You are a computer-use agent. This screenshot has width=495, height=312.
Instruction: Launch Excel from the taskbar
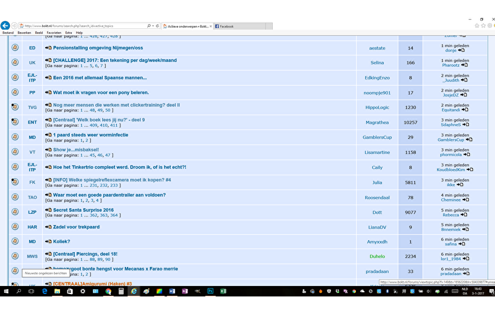pyautogui.click(x=223, y=290)
